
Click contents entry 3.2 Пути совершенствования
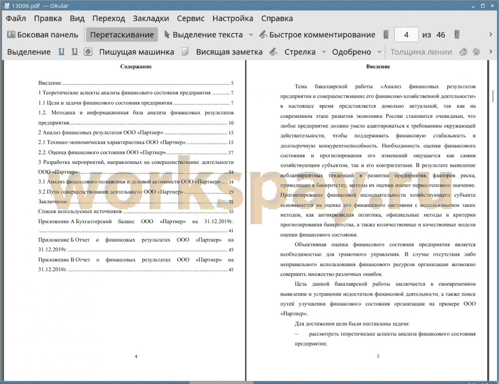pyautogui.click(x=136, y=192)
